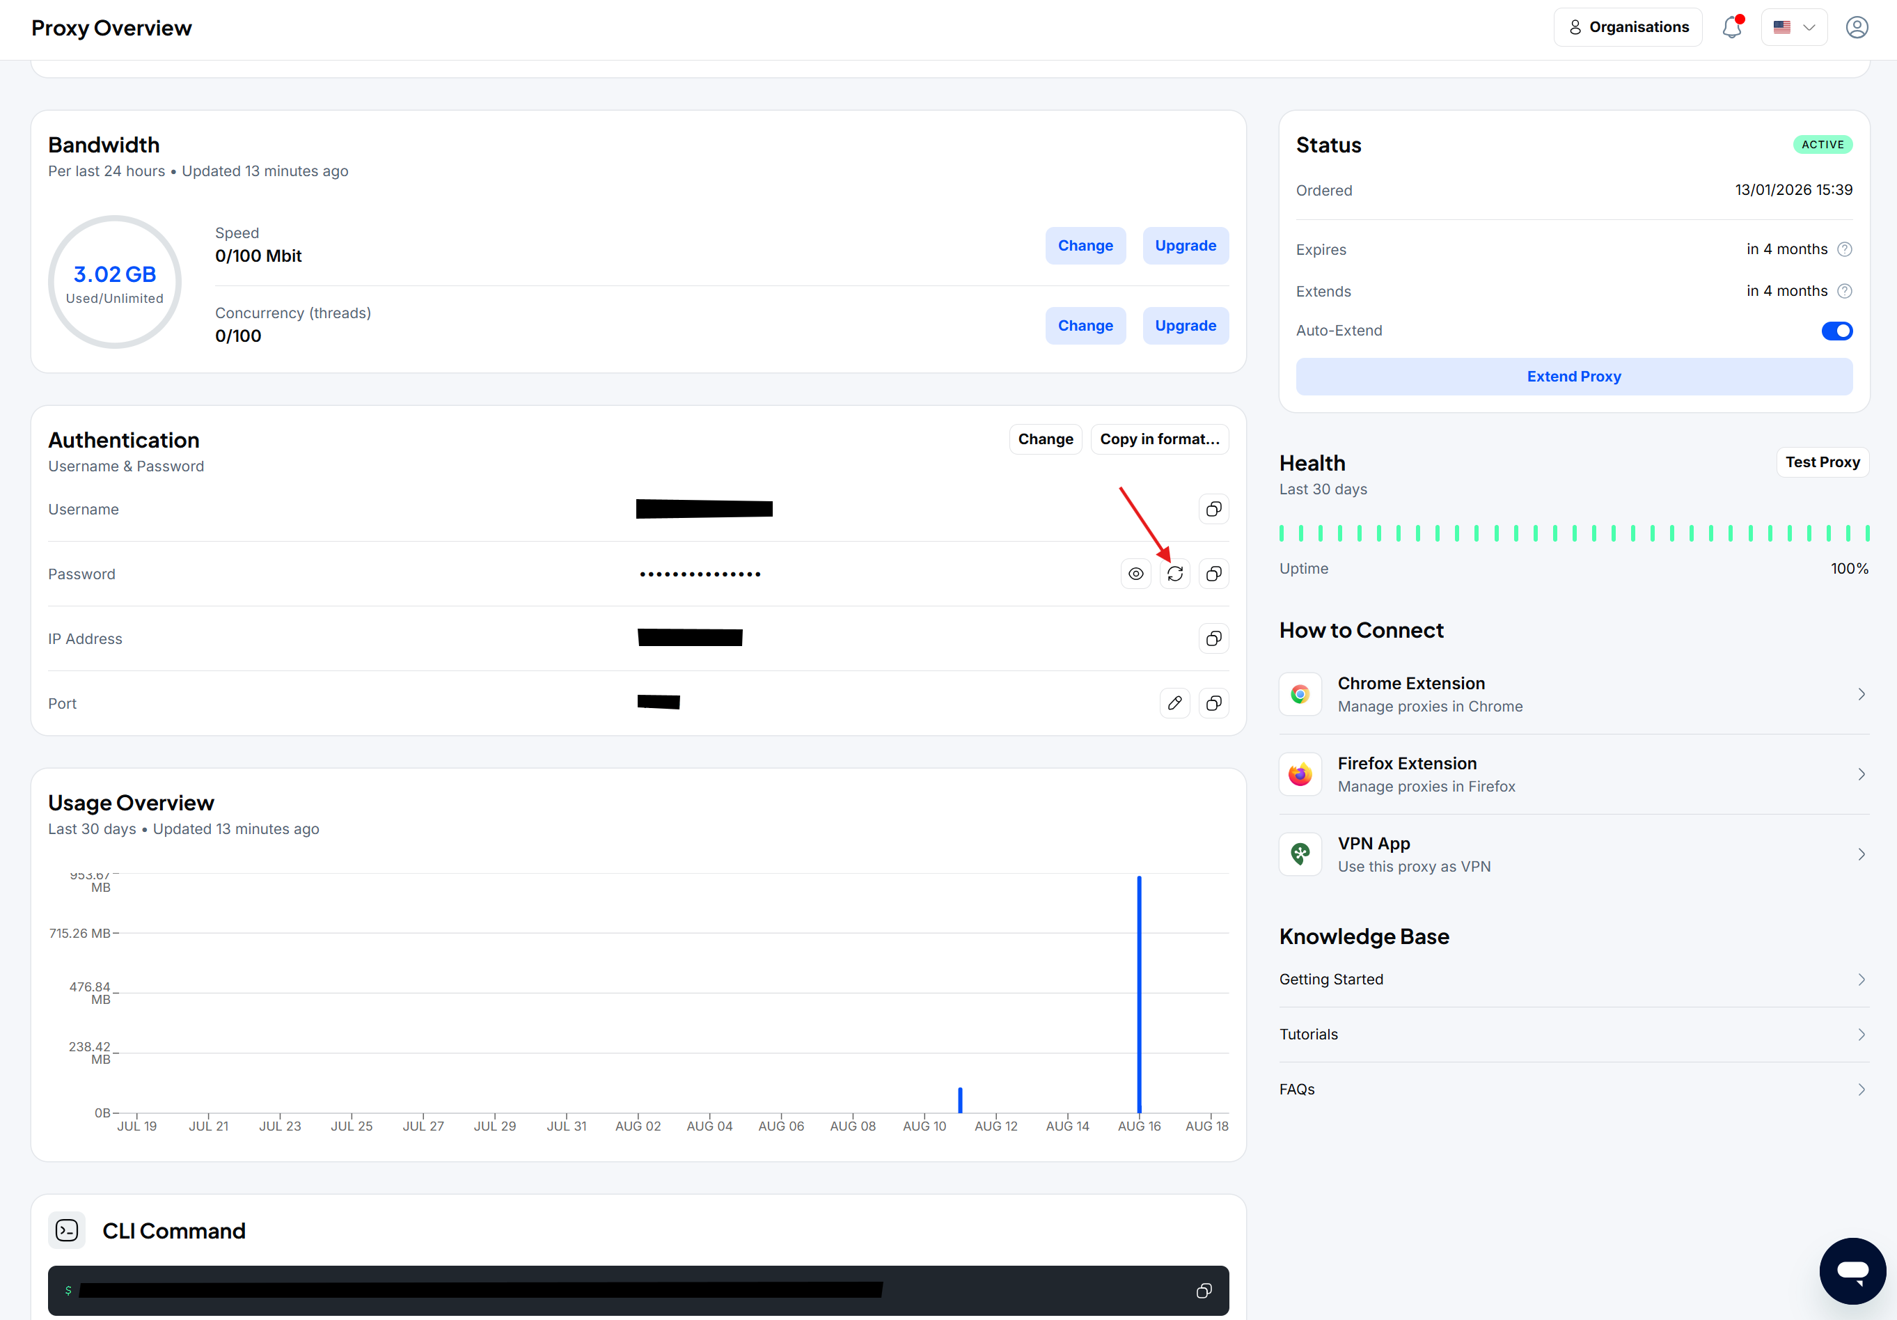The height and width of the screenshot is (1320, 1897).
Task: Open FAQs section
Action: (1574, 1090)
